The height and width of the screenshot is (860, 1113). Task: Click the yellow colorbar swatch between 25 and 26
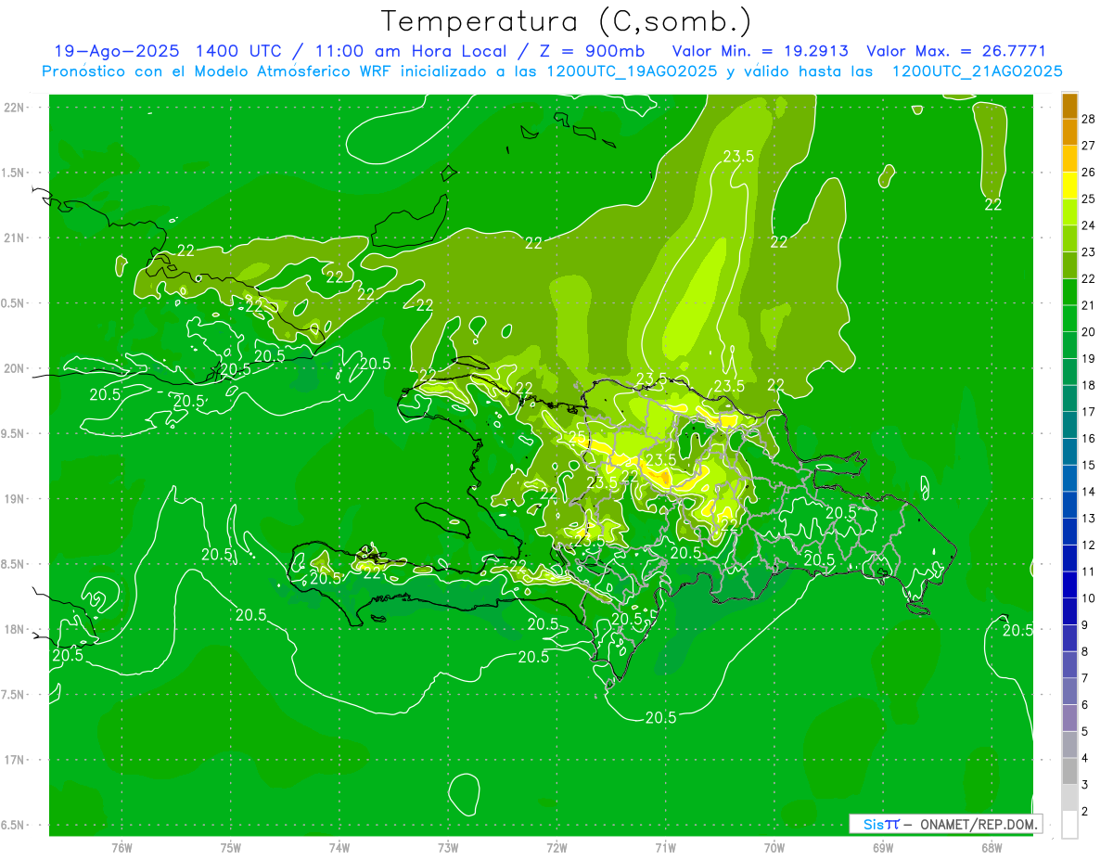[1069, 186]
